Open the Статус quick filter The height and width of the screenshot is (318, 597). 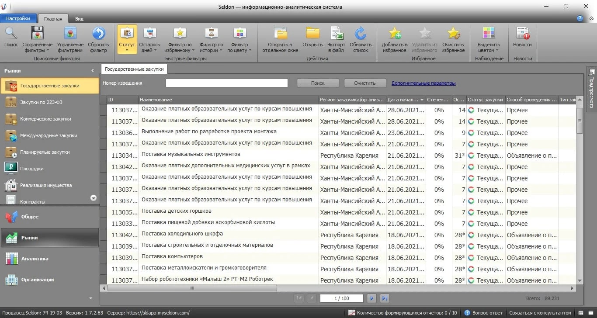click(x=127, y=39)
